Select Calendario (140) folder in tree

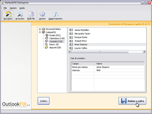point(57,38)
